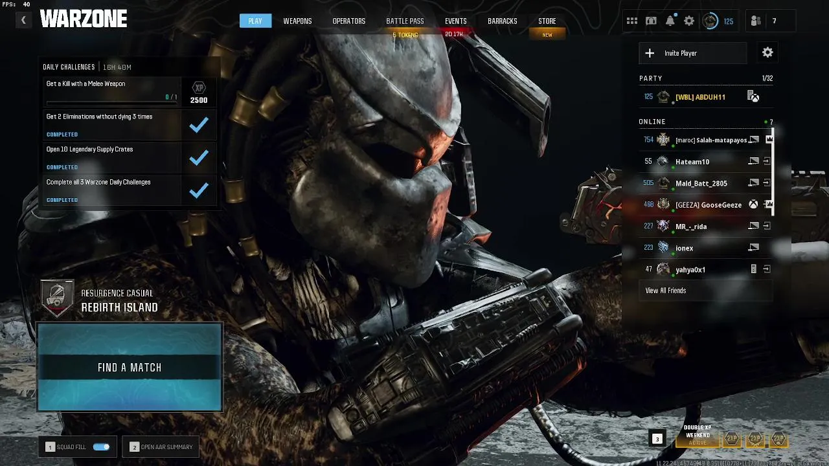Click the checkmark for Legendary Supply Crates challenge
Viewport: 829px width, 466px height.
199,158
